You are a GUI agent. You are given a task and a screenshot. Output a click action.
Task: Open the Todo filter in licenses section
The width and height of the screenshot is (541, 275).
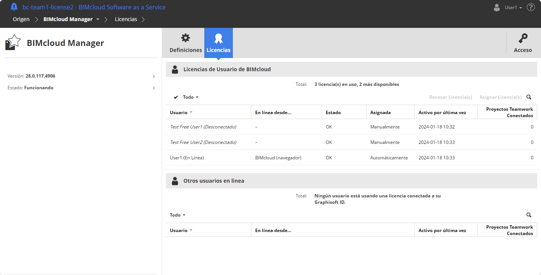[190, 97]
